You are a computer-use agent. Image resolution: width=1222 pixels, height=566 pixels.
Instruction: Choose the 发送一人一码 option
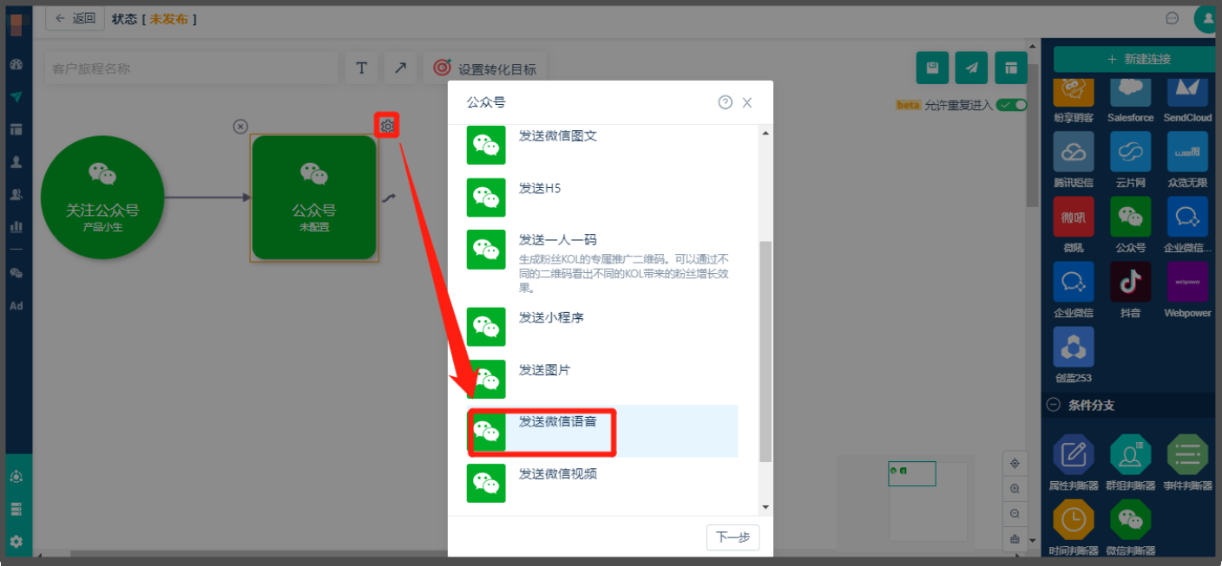(602, 262)
